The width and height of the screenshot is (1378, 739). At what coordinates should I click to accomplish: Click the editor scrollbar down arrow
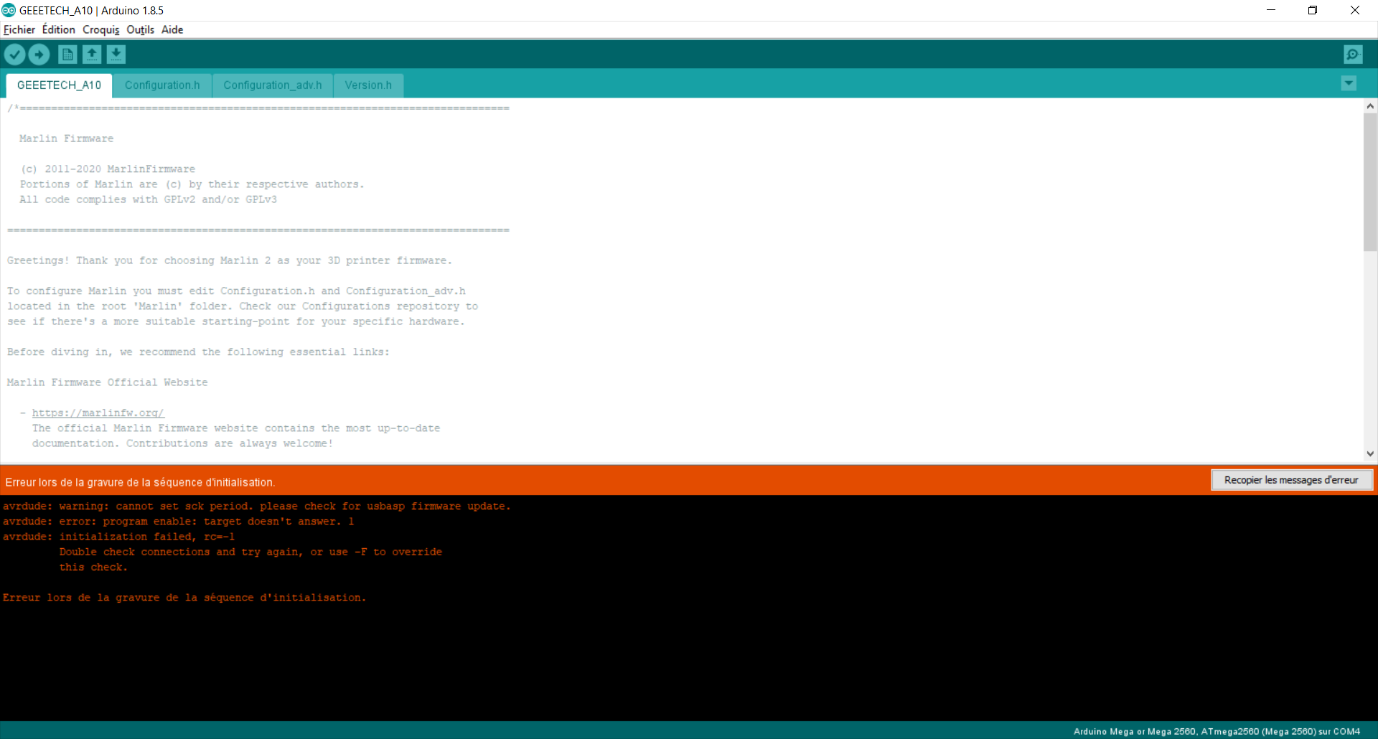click(x=1370, y=453)
